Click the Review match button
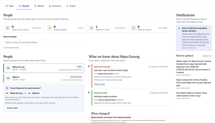The image size is (215, 123). [12, 108]
